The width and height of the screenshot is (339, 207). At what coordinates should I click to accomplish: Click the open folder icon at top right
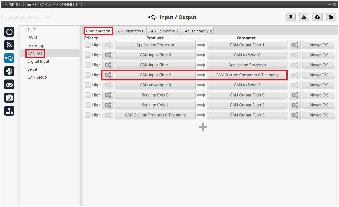(331, 17)
